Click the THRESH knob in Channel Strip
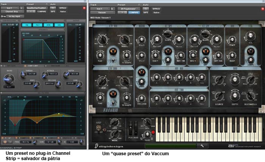The height and width of the screenshot is (162, 265). (23, 74)
